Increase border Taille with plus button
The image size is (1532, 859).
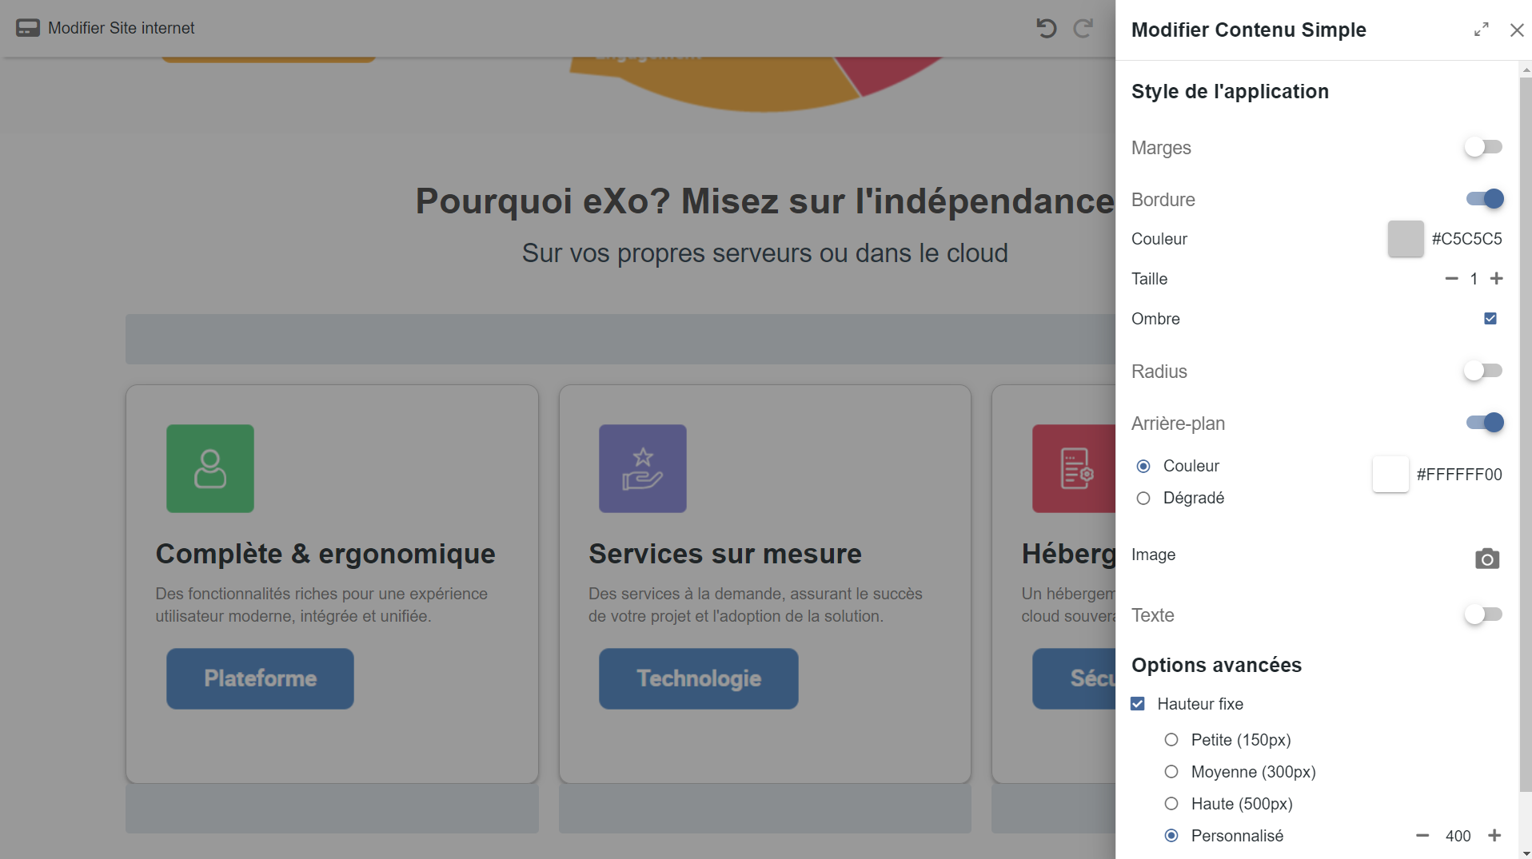(x=1497, y=278)
